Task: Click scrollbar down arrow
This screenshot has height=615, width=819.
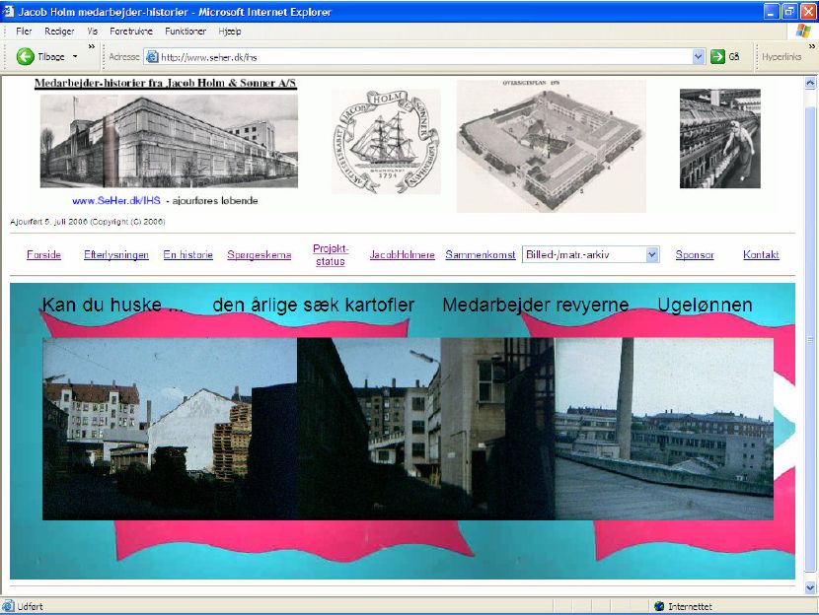Action: (x=810, y=587)
